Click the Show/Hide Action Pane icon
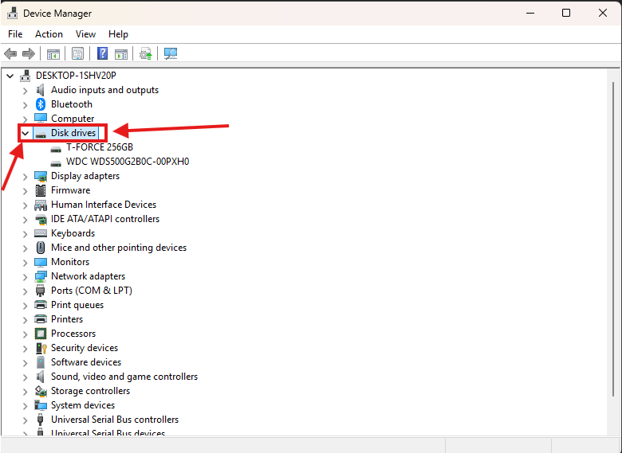Screen dimensions: 622x453 point(120,54)
